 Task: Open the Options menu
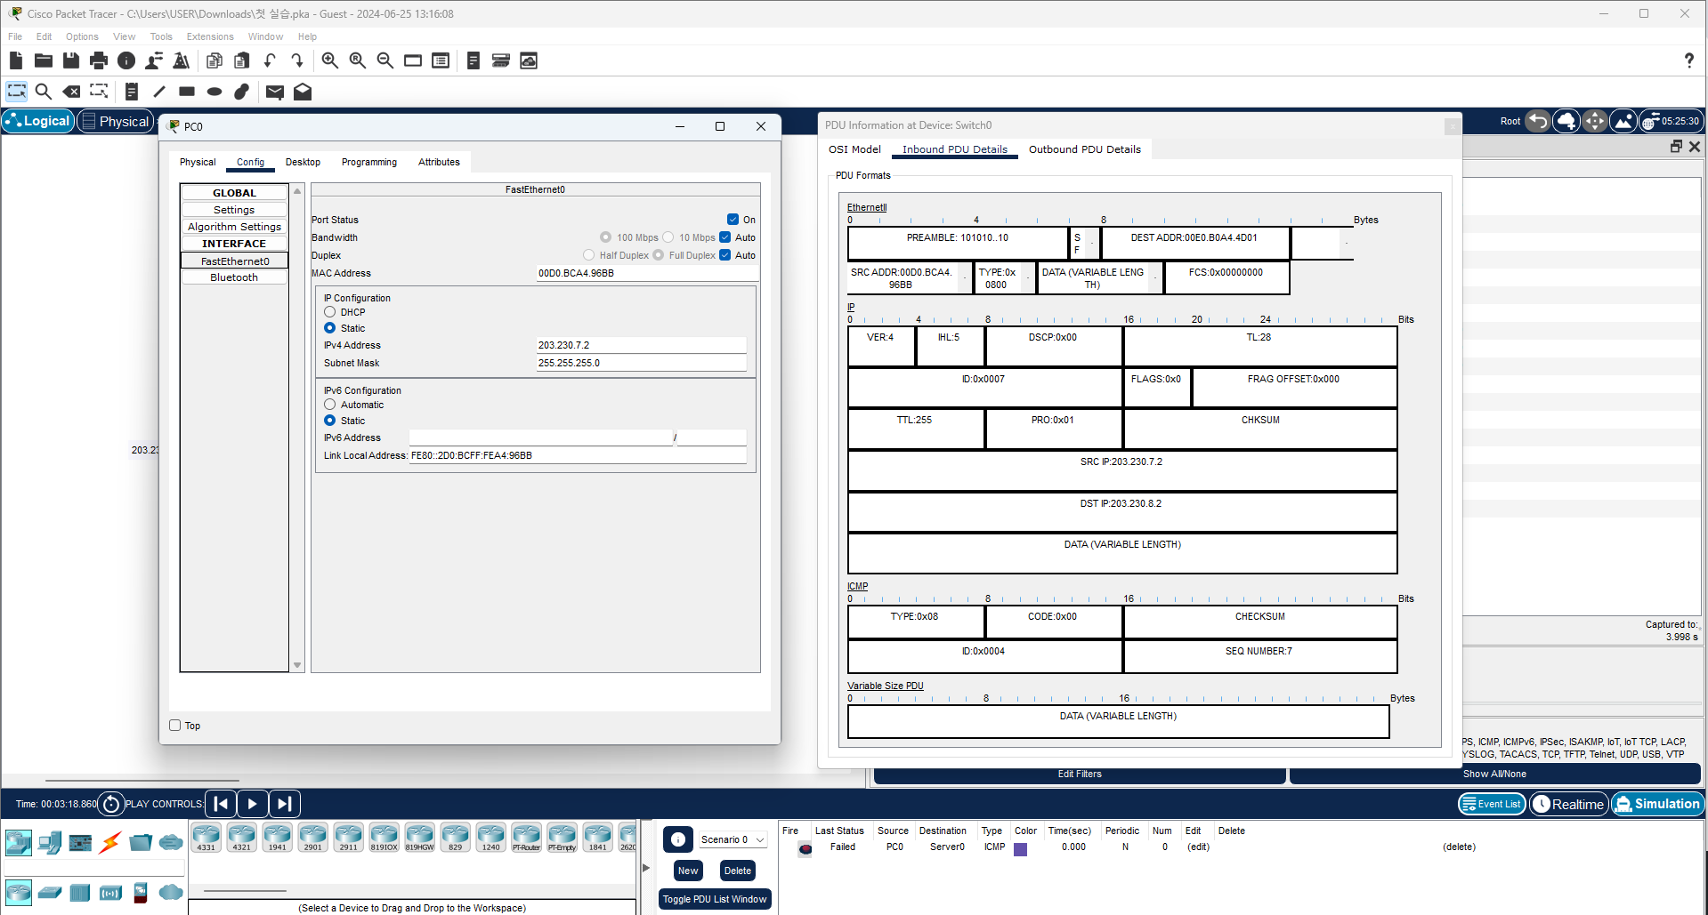(x=82, y=36)
